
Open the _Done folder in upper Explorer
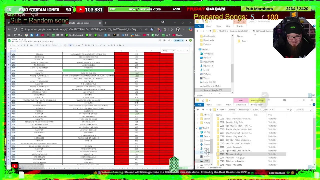pyautogui.click(x=242, y=41)
